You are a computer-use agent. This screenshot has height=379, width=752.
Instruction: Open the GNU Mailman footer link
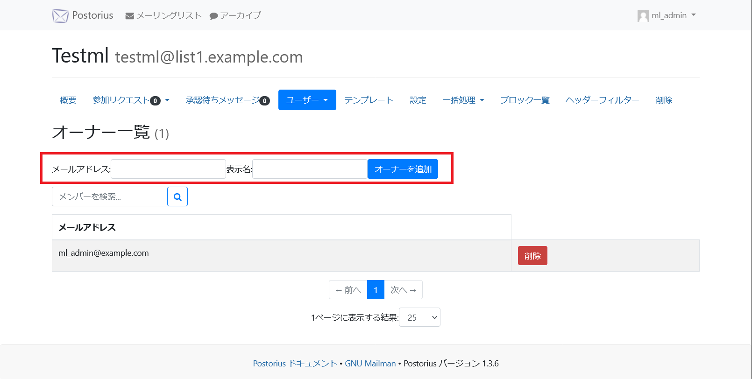click(370, 364)
